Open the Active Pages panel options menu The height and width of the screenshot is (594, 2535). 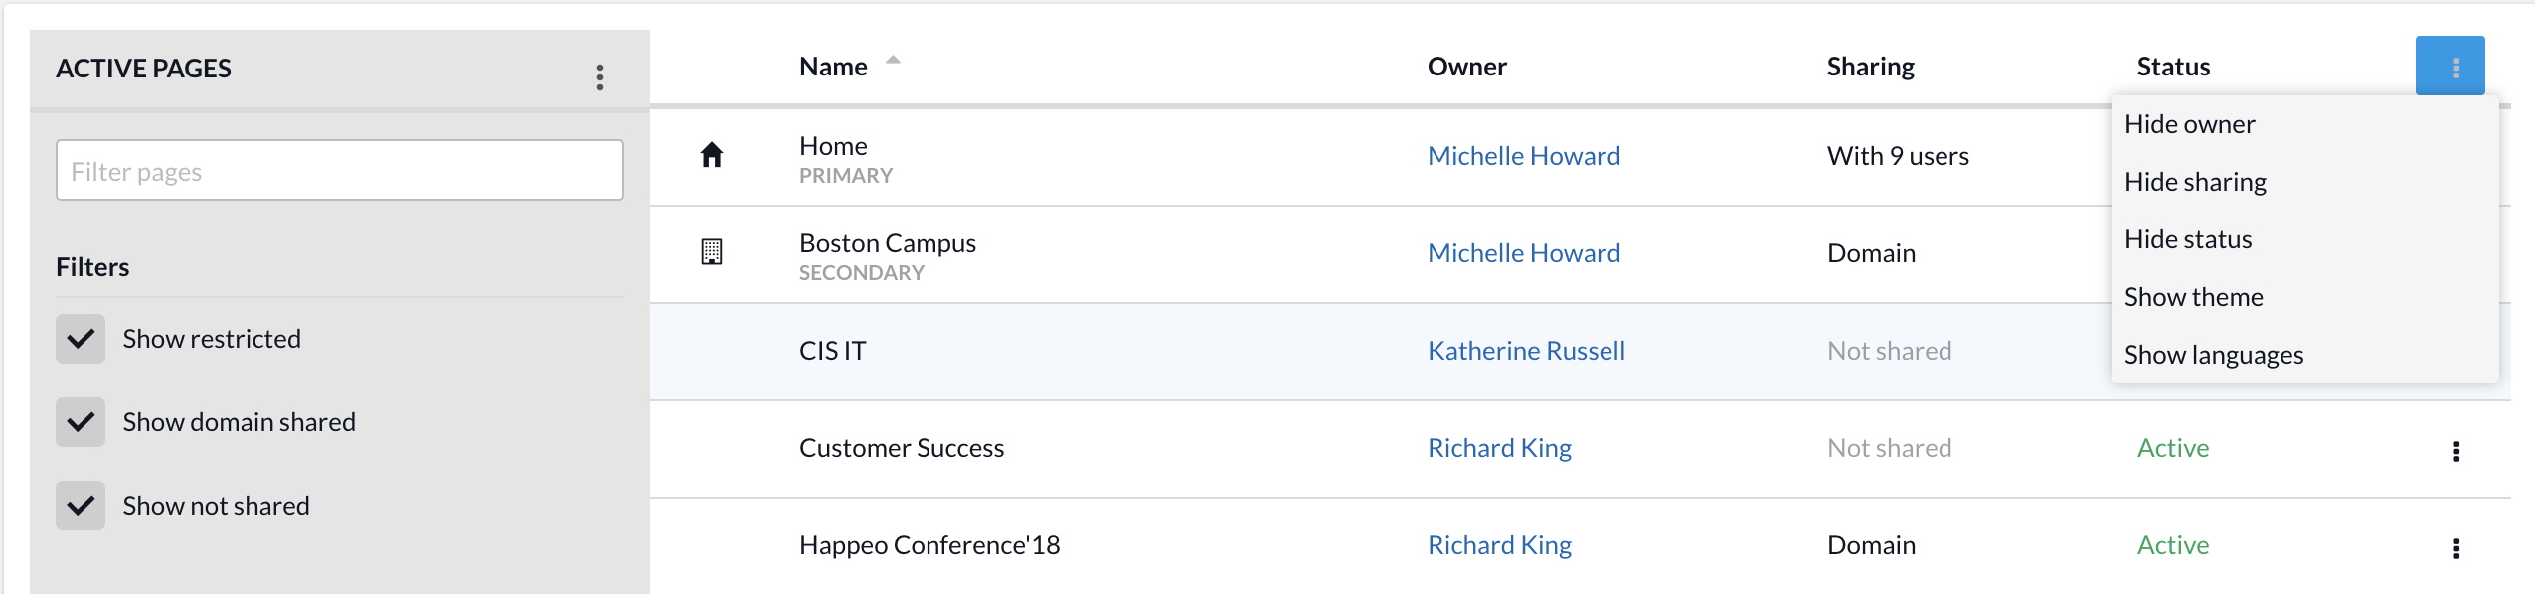point(600,76)
